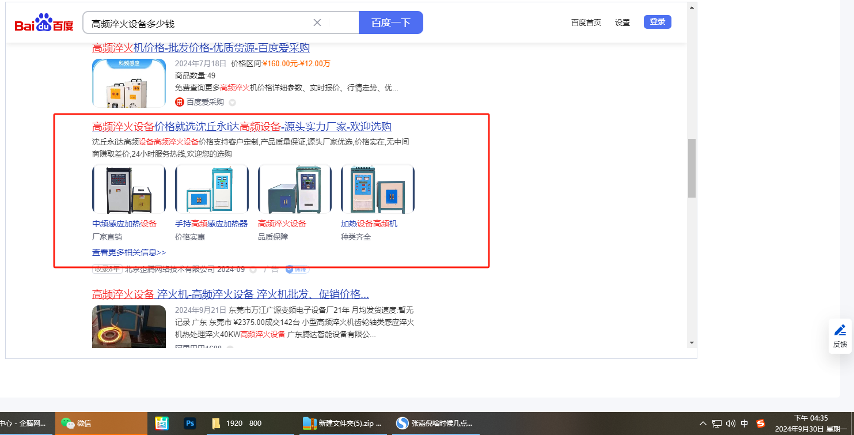
Task: Click the 手持高频感应加热器 product image
Action: (212, 189)
